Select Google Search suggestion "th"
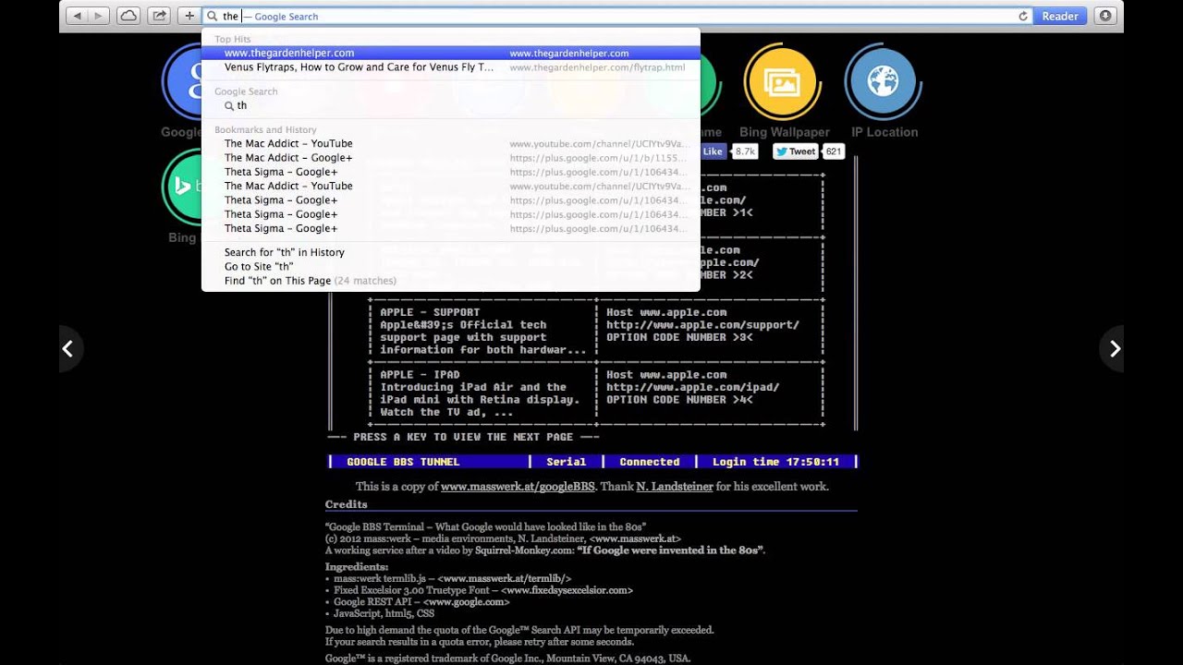Viewport: 1183px width, 665px height. coord(451,105)
